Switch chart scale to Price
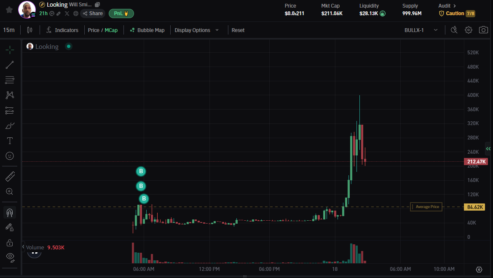This screenshot has height=278, width=493. point(94,30)
